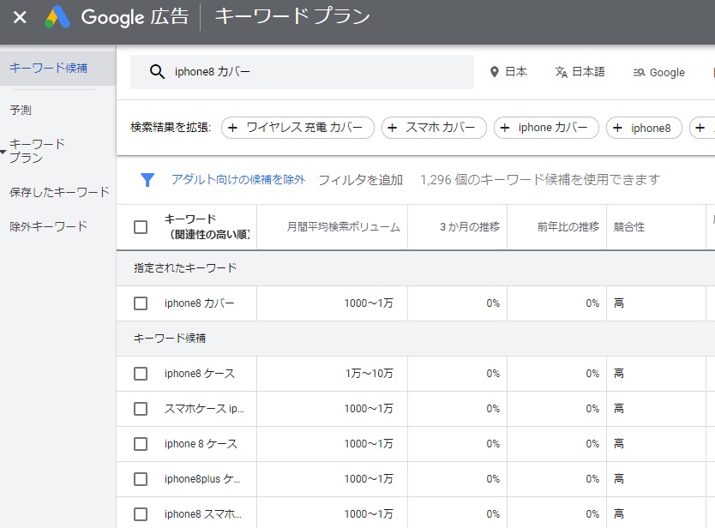Close the keyword planner with the X icon
Viewport: 715px width, 528px height.
click(20, 18)
